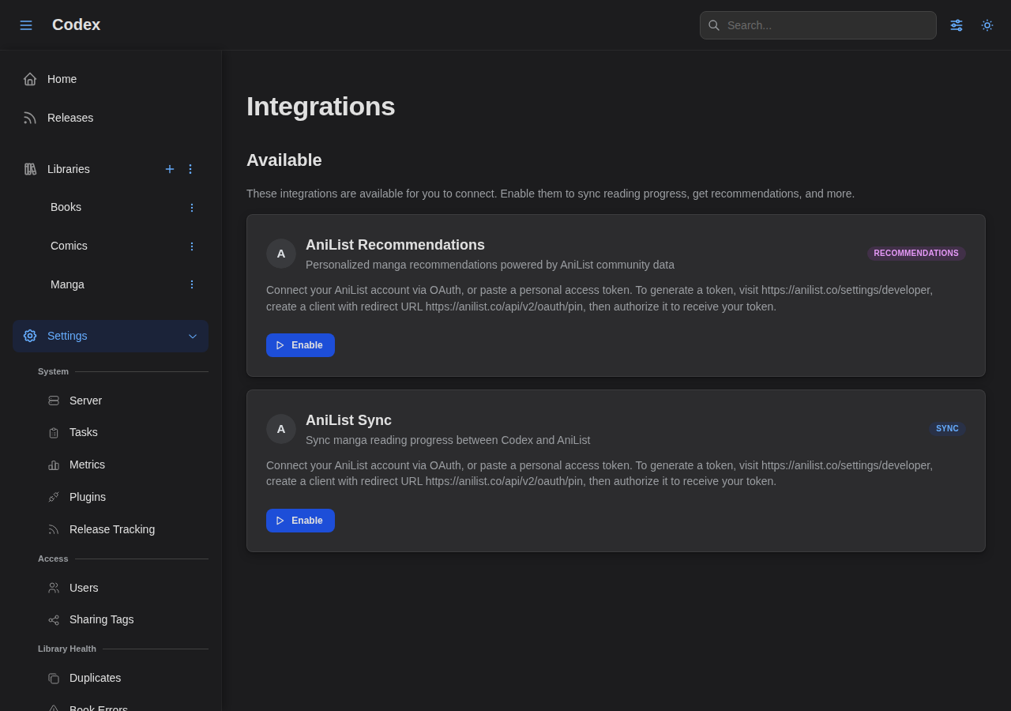Open Users settings
The image size is (1011, 711).
(x=123, y=588)
